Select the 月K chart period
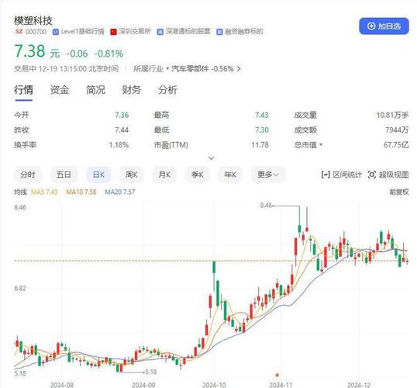This screenshot has width=417, height=388. tap(164, 175)
